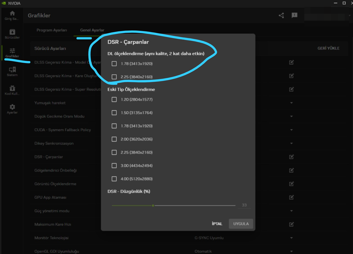Check 4.00 (5120x2880) scaling factor

tap(114, 179)
